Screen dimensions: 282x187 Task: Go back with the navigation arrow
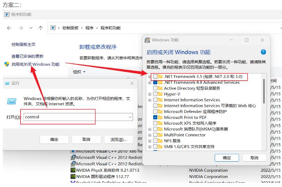(x=9, y=28)
